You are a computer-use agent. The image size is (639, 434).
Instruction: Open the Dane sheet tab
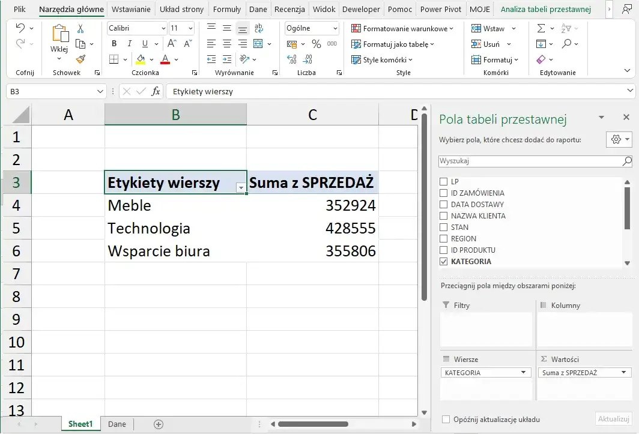pos(117,424)
